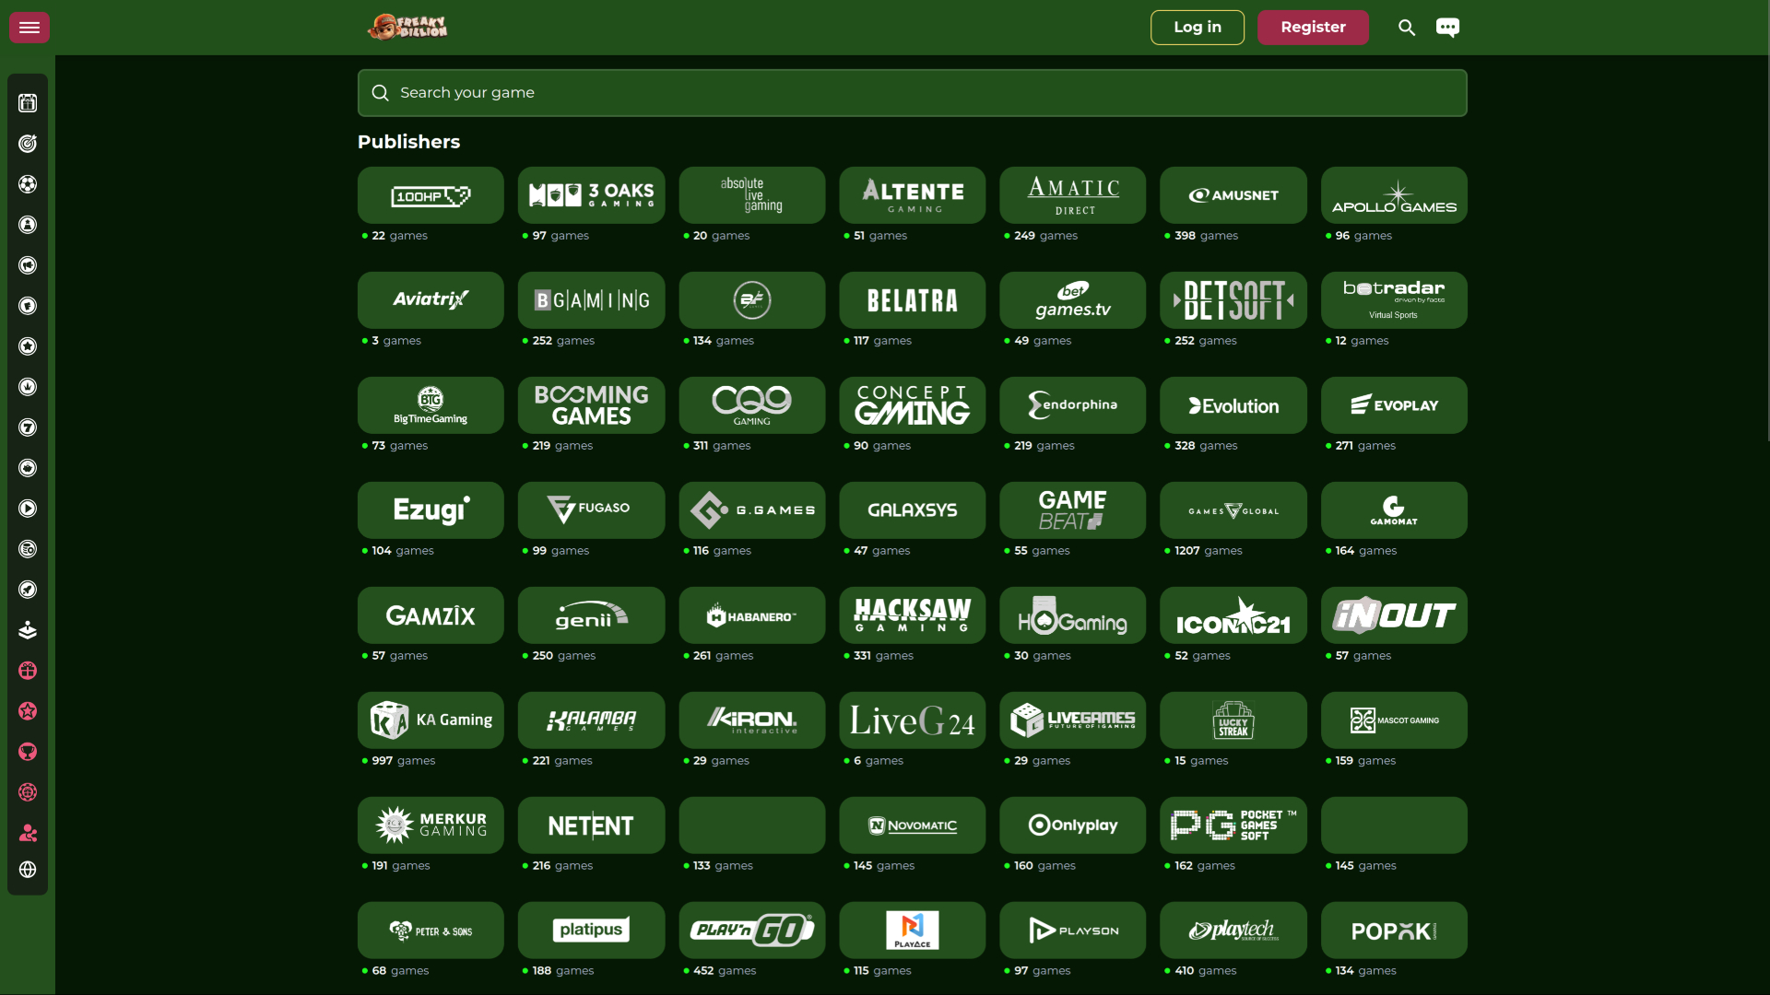Viewport: 1770px width, 995px height.
Task: Select the Evoplay publisher card
Action: pos(1394,405)
